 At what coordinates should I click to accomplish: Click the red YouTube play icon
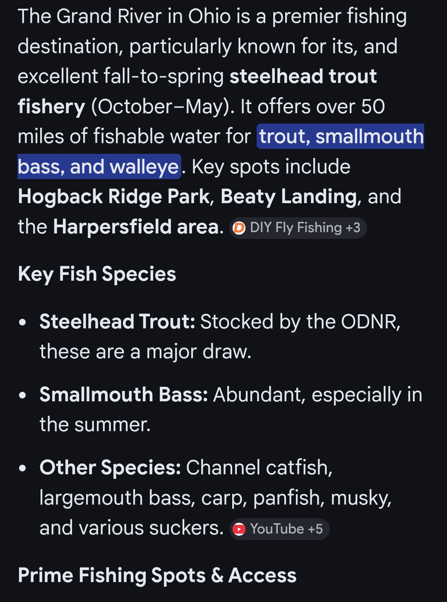click(239, 529)
